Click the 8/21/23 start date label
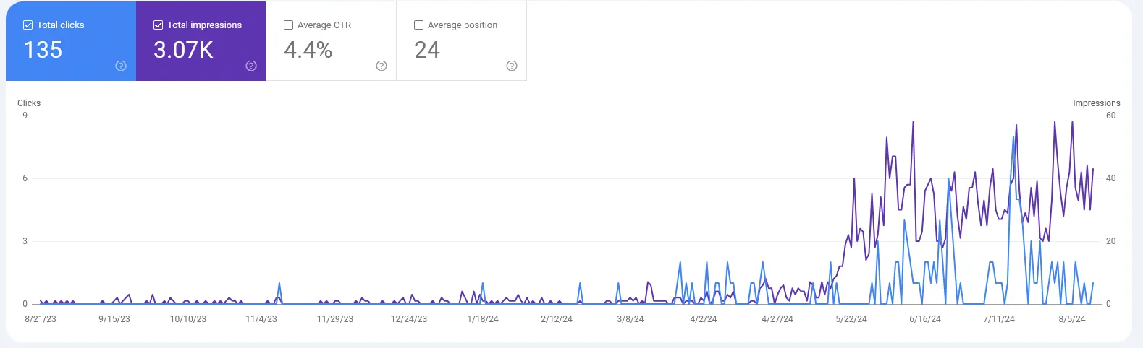The width and height of the screenshot is (1143, 348). click(41, 319)
